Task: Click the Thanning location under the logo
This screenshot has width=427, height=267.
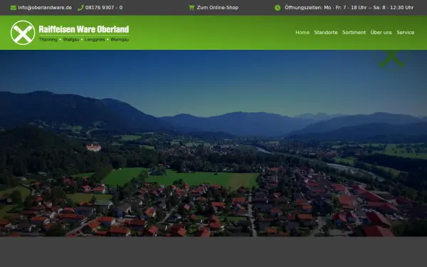Action: [48, 40]
